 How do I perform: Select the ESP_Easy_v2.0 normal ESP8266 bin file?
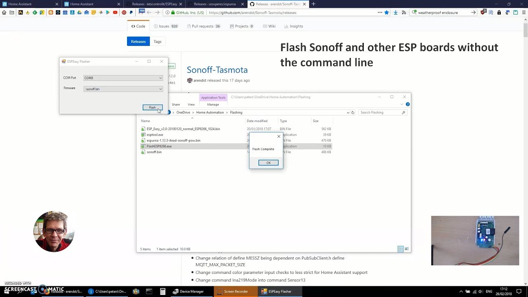coord(183,129)
